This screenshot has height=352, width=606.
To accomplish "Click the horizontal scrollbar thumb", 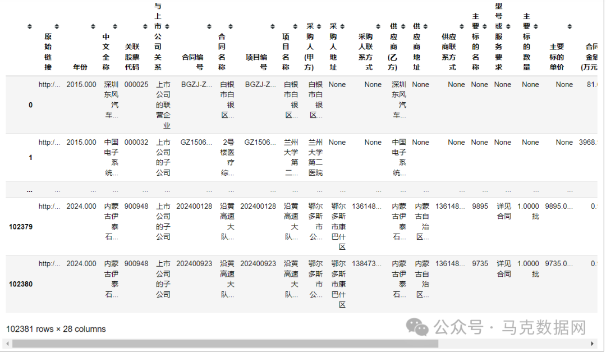I will point(226,344).
